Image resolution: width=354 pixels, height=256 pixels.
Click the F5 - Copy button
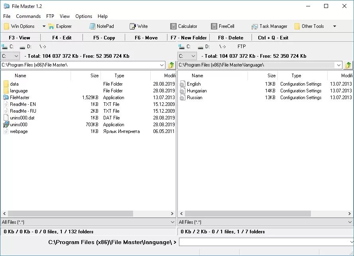pos(104,38)
